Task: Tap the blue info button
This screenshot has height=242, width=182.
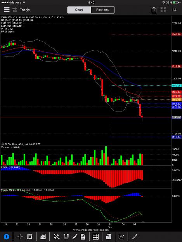Action: pos(7,237)
